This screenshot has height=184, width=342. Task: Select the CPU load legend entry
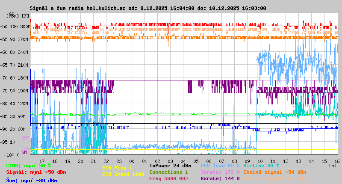click(220, 165)
